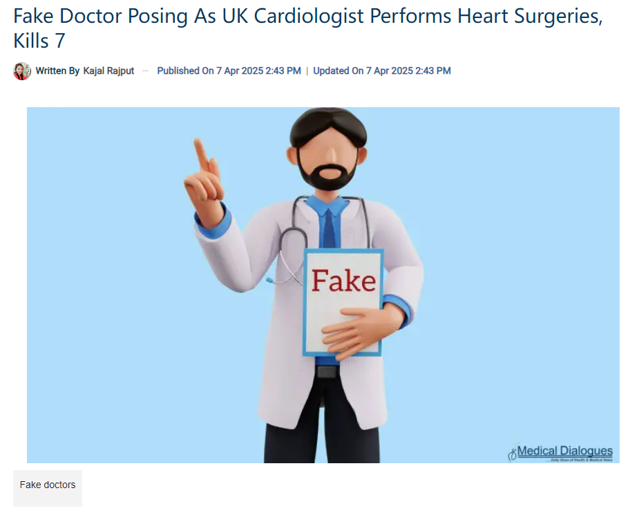Click the dash separator after author name

point(146,71)
